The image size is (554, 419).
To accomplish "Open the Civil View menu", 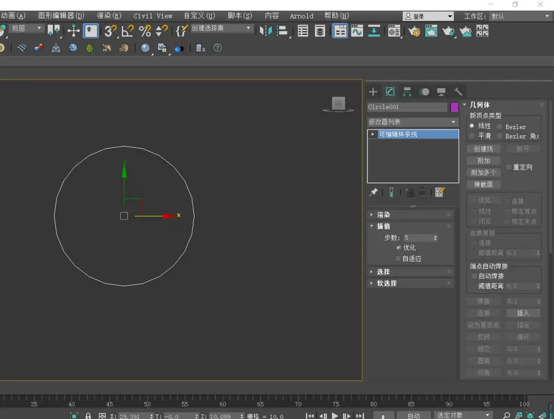I will coord(153,16).
